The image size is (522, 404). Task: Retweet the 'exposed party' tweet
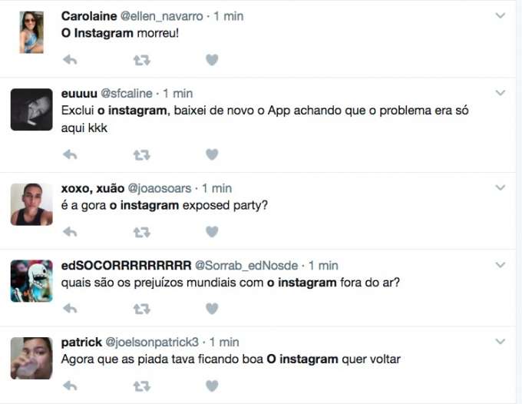tap(141, 231)
